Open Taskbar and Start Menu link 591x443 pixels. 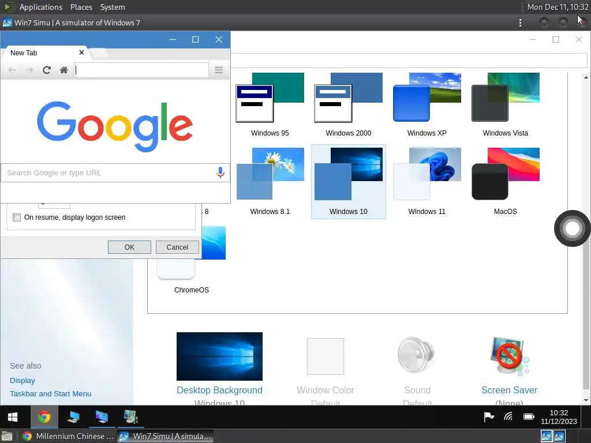point(51,393)
